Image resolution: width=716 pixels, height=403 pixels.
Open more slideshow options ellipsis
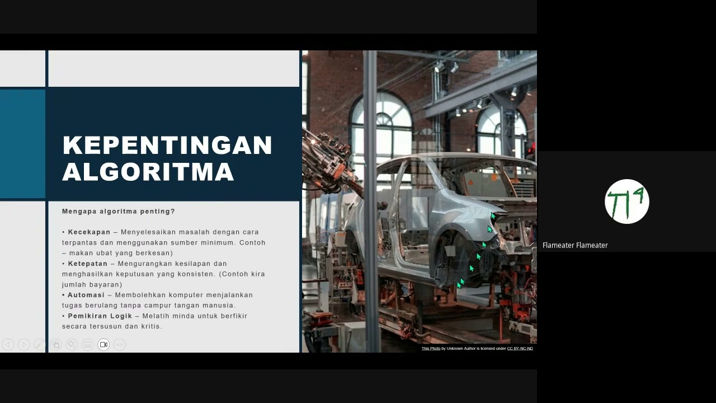[x=120, y=345]
